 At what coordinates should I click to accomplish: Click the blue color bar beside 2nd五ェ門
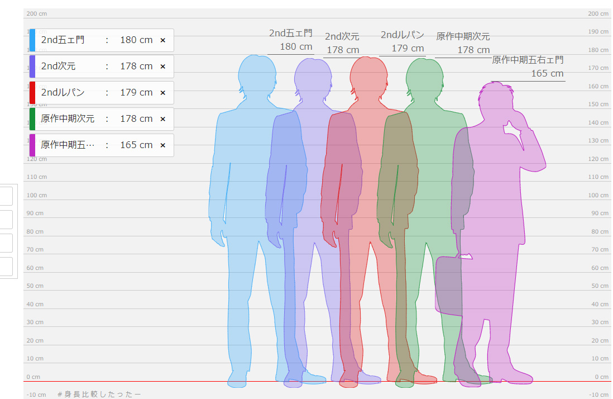32,40
